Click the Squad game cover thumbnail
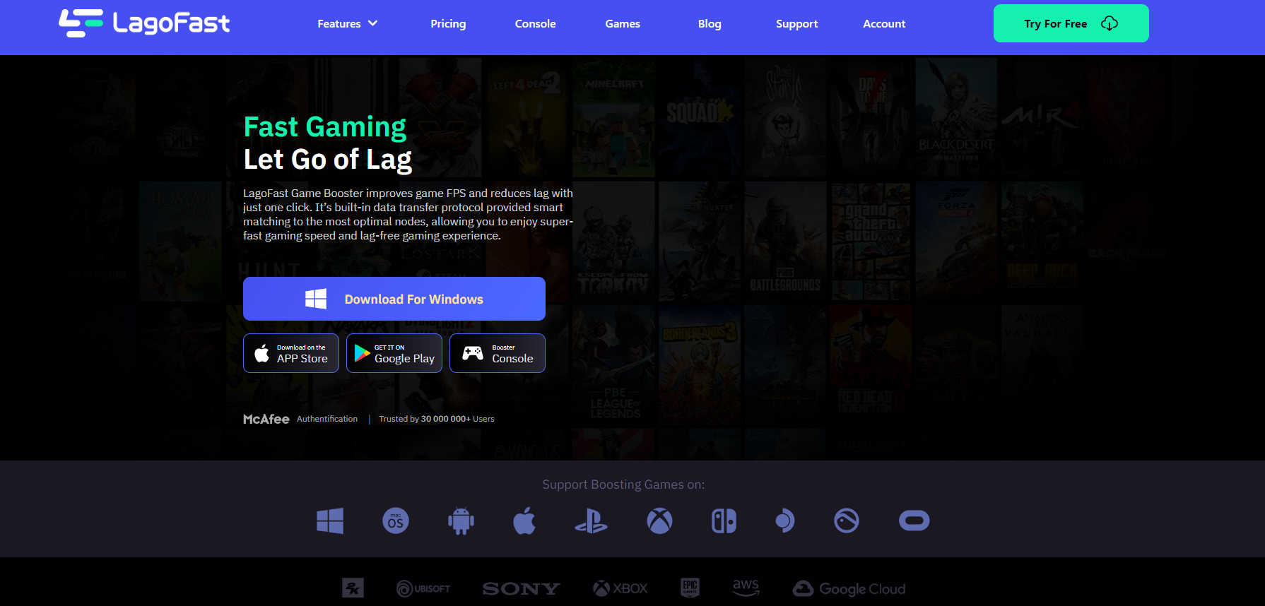Screen dimensions: 1265x606 tap(699, 117)
